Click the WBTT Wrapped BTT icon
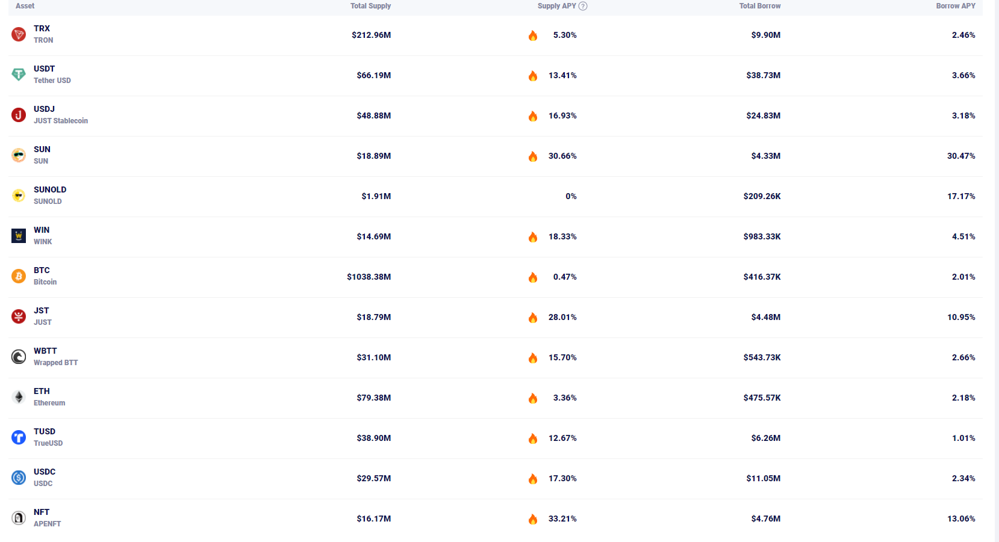Image resolution: width=999 pixels, height=542 pixels. [x=19, y=357]
